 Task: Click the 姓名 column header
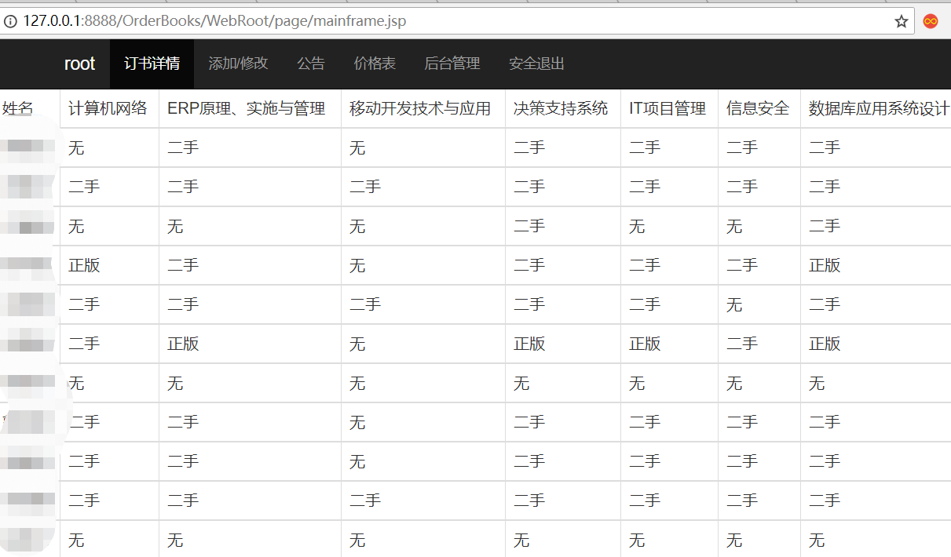pos(18,109)
